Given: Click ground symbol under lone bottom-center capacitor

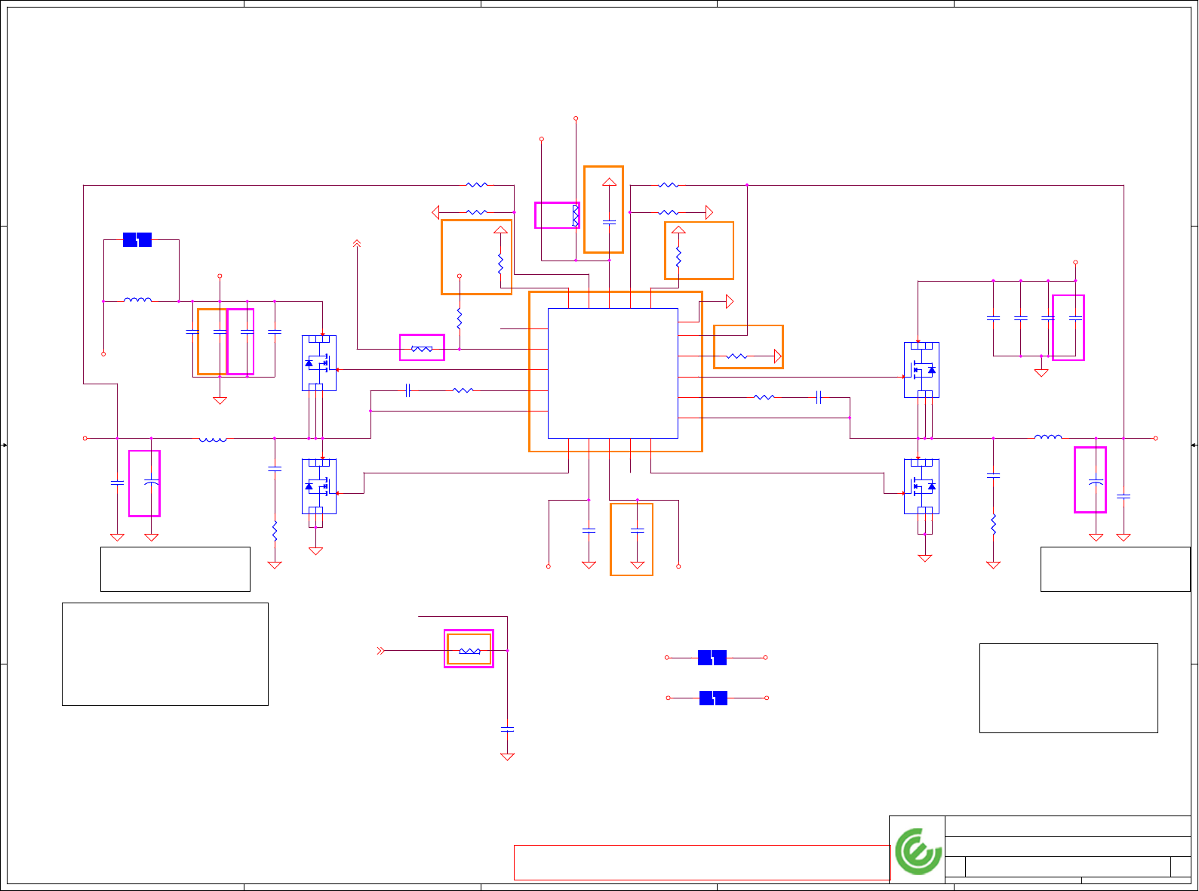Looking at the screenshot, I should tap(507, 757).
